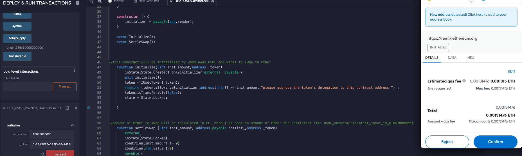Open the documentation book icon beside Deploy & Run Transactions
The width and height of the screenshot is (522, 156).
77,3
